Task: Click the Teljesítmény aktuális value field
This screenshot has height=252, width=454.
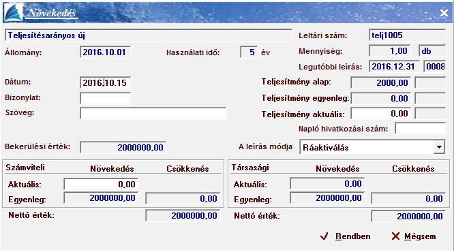Action: tap(380, 114)
